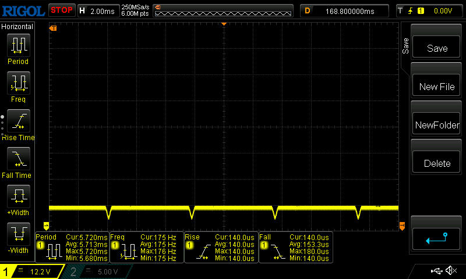Click the rising edge trigger icon
Viewport: 466px width, 279px height.
pos(410,11)
